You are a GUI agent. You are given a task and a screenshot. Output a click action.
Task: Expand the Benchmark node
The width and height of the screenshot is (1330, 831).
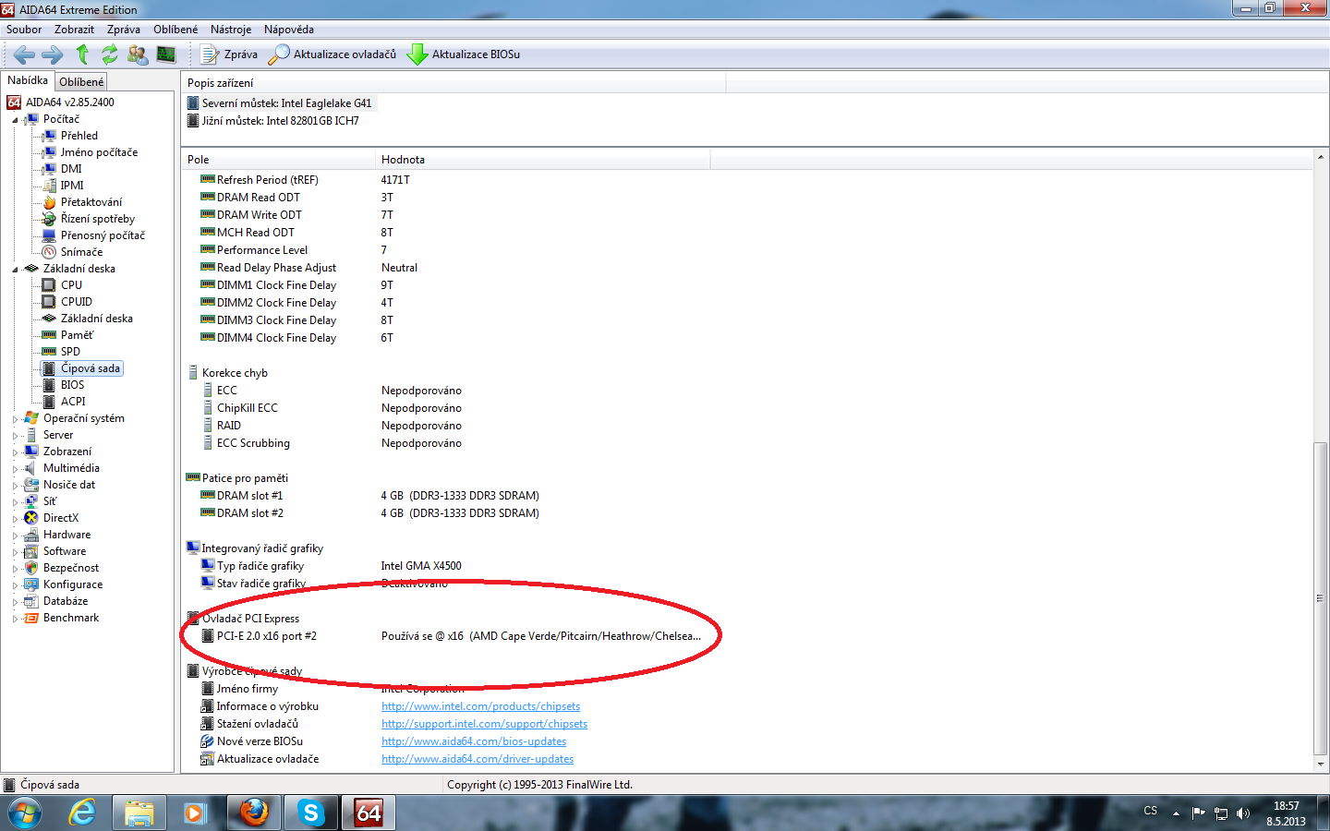16,619
